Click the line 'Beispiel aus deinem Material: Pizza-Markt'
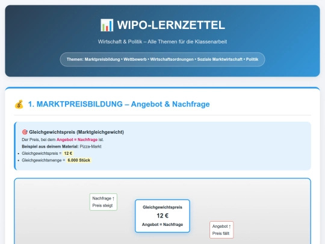The width and height of the screenshot is (325, 244). coord(61,146)
